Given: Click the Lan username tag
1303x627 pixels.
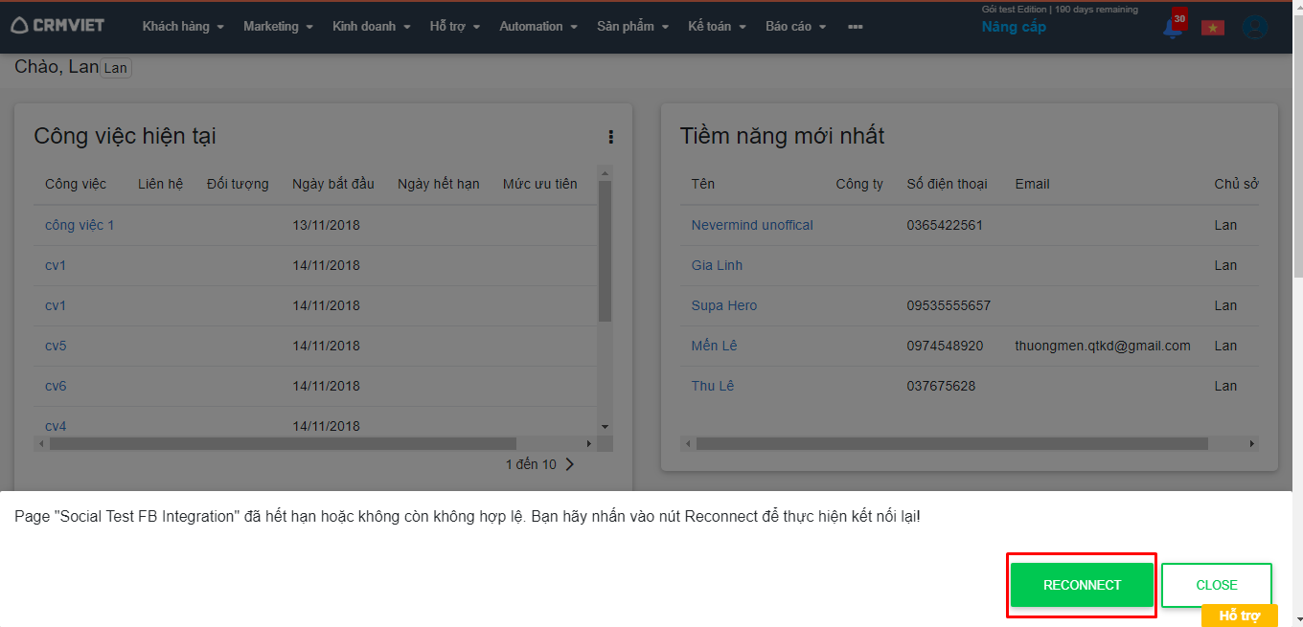Looking at the screenshot, I should pos(116,68).
